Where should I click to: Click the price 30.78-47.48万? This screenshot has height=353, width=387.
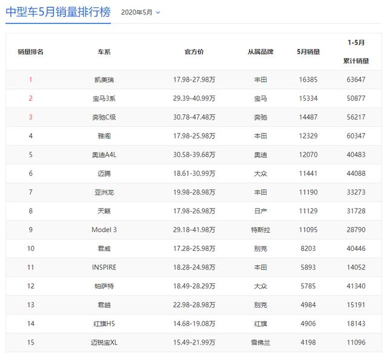(194, 117)
